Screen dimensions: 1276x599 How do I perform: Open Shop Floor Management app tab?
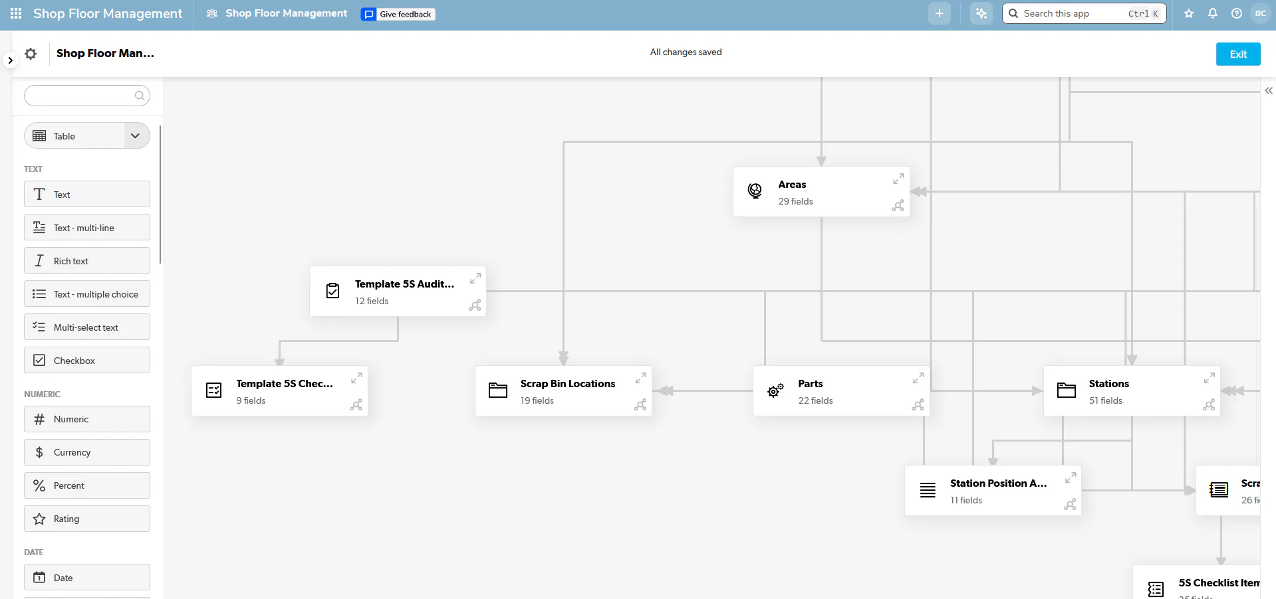(277, 13)
